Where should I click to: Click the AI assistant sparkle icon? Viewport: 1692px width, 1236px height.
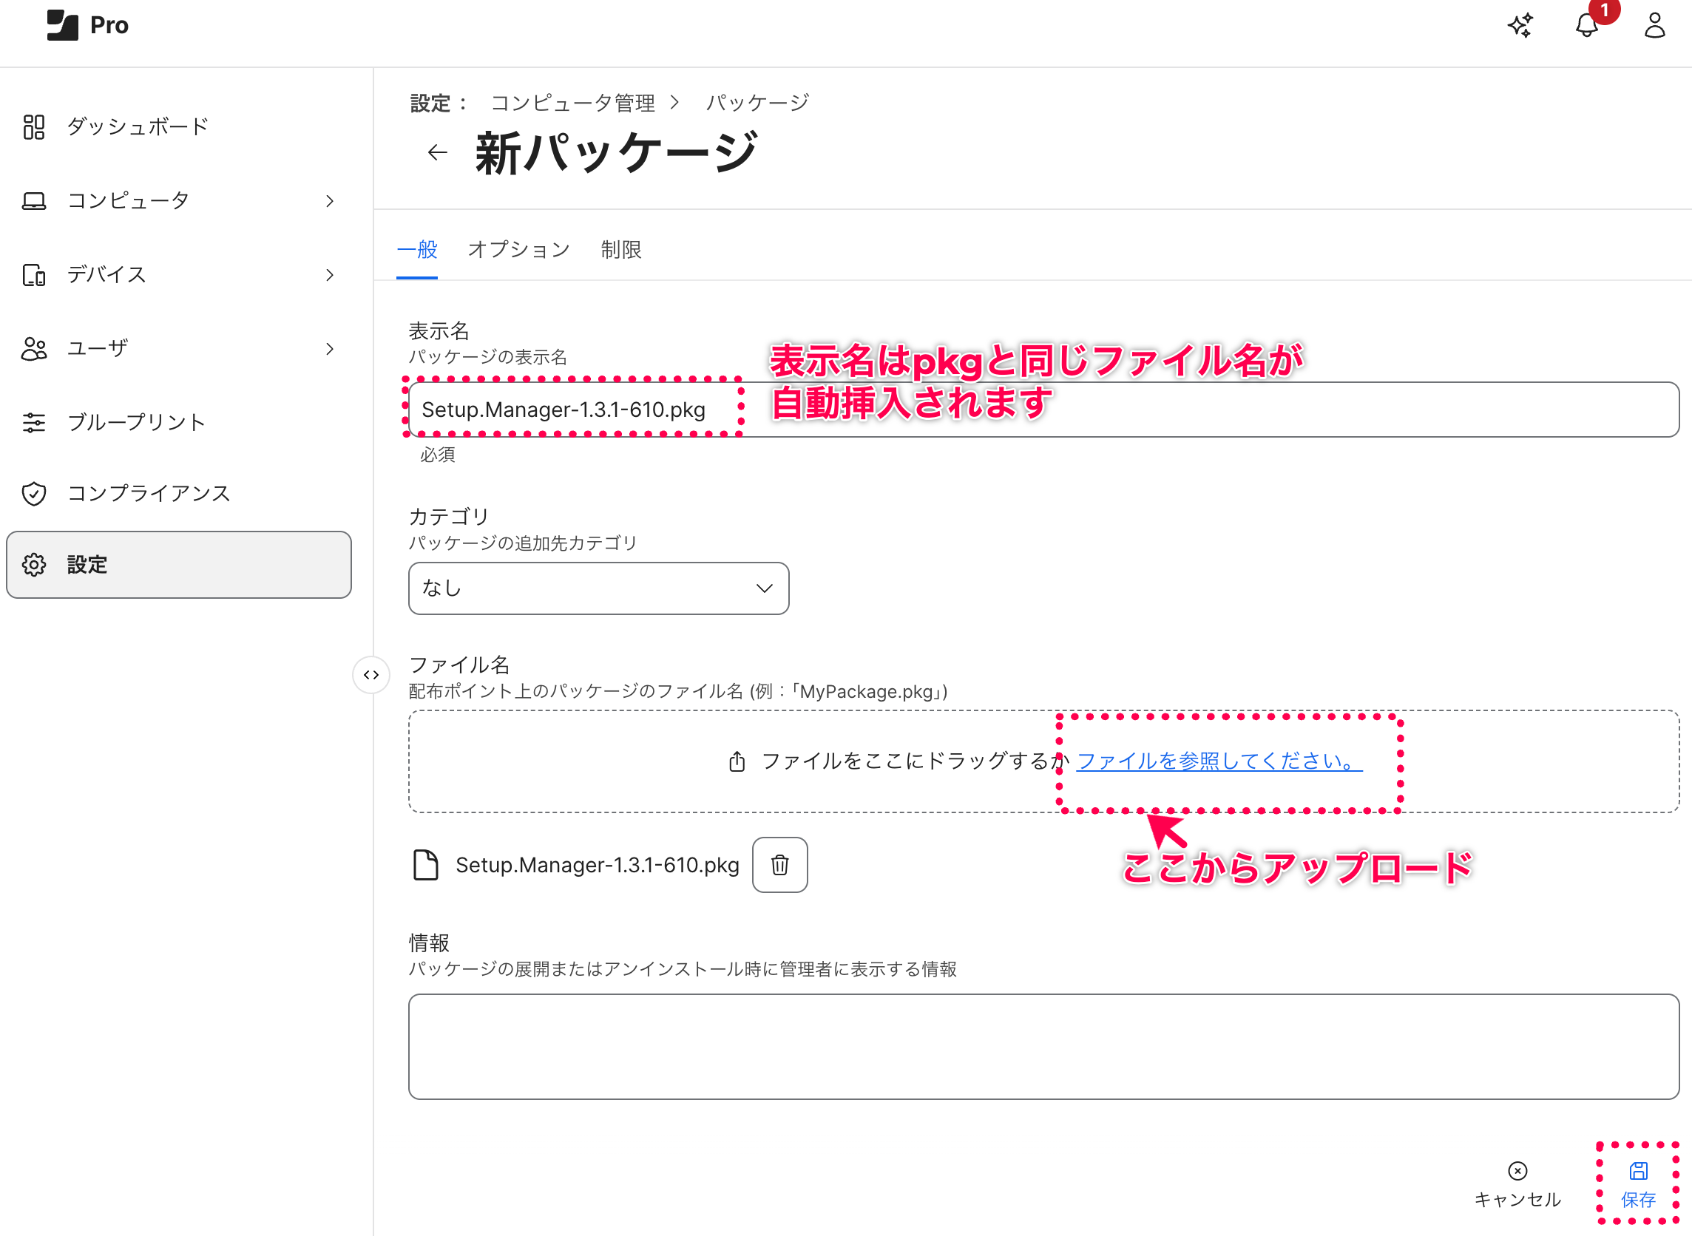click(x=1520, y=25)
